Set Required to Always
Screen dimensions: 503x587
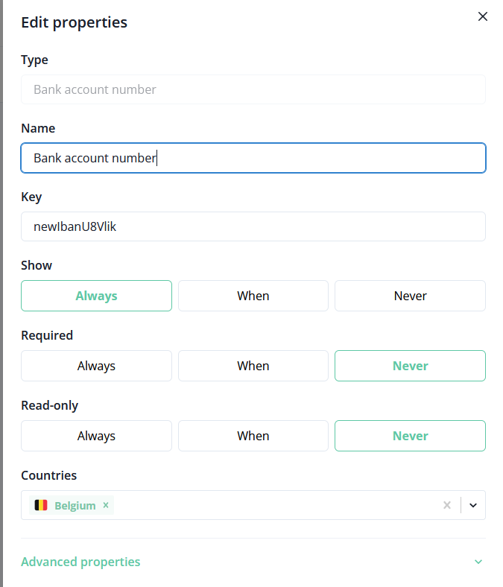[x=96, y=366]
